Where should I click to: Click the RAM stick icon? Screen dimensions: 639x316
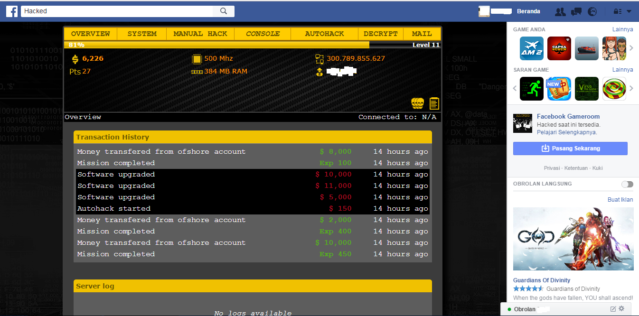tap(197, 72)
